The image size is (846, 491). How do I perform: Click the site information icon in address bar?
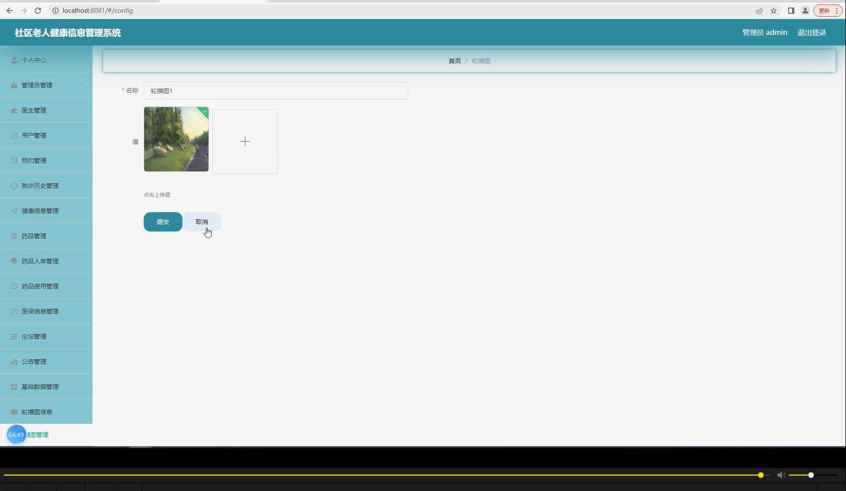click(55, 11)
